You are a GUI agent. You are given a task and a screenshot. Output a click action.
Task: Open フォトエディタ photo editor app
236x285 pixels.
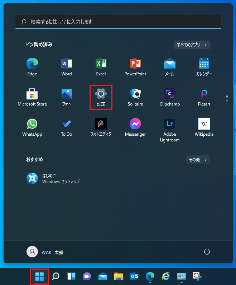click(x=101, y=127)
